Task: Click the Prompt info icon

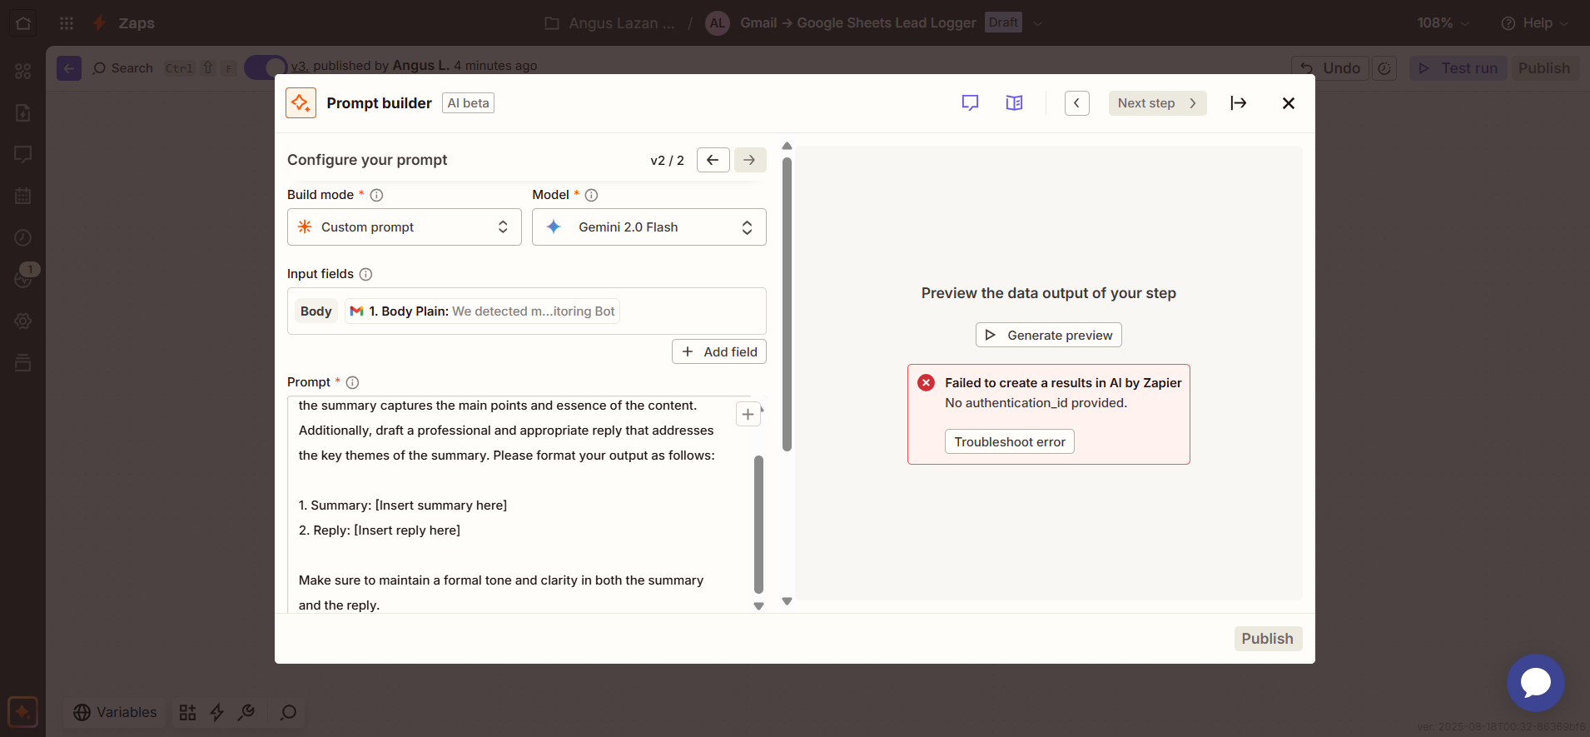Action: click(x=352, y=382)
